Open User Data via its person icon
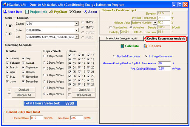Image resolution: width=190 pixels, height=127 pixels. (5, 12)
